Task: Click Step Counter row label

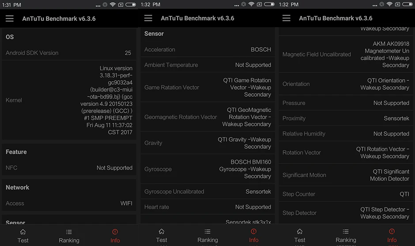Action: [x=298, y=194]
